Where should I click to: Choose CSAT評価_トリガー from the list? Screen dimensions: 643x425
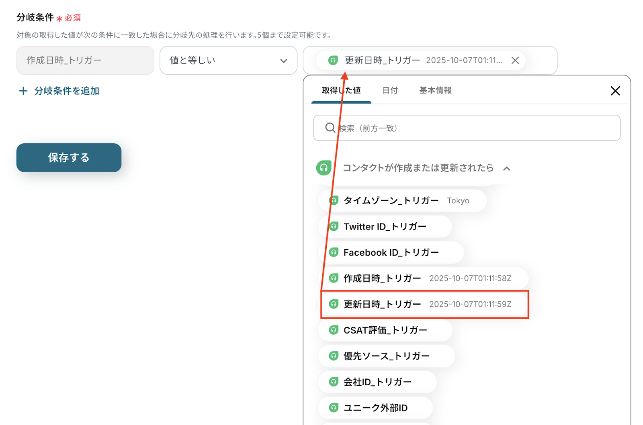click(x=385, y=330)
